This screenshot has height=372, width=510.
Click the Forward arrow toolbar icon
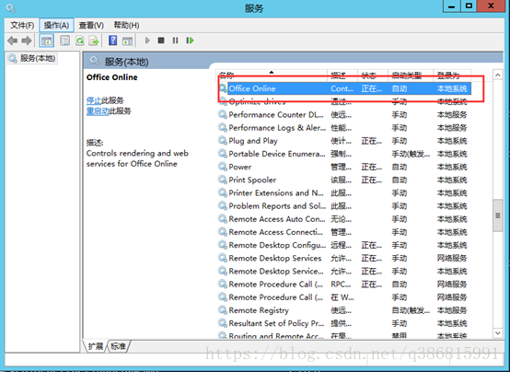click(27, 41)
